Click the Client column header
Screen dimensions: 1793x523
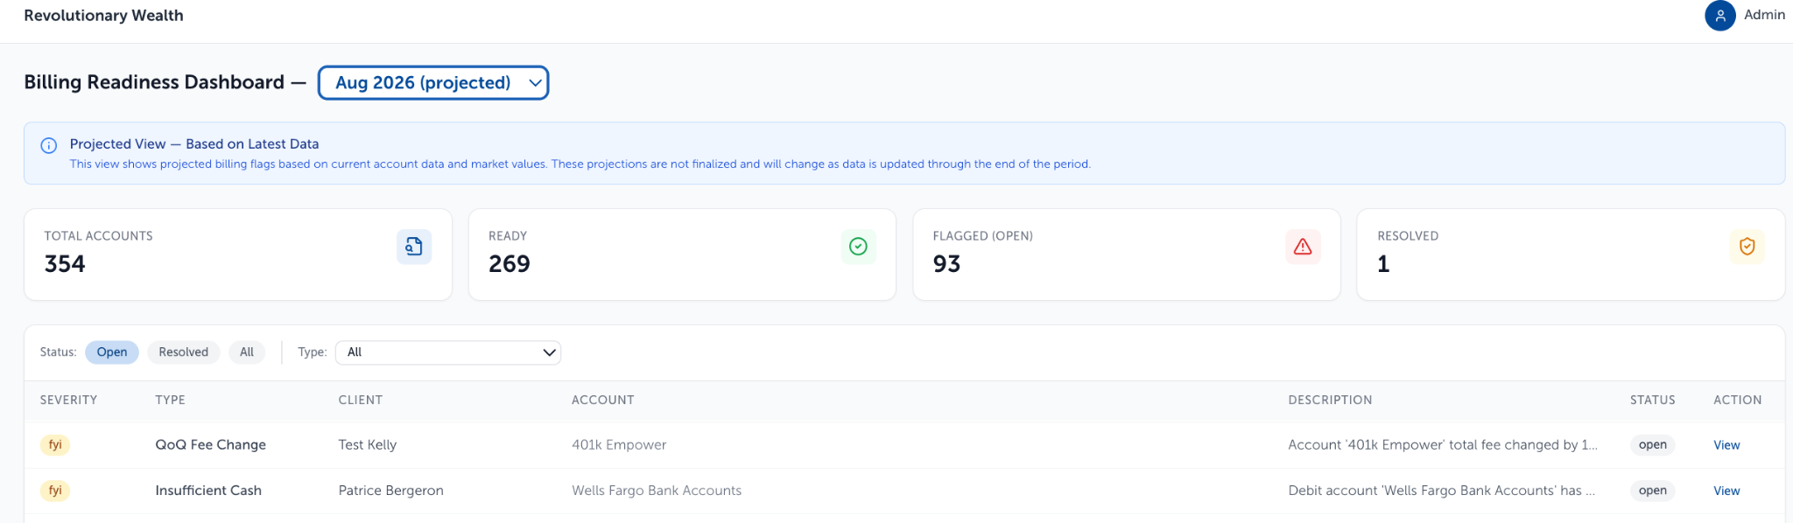coord(361,400)
